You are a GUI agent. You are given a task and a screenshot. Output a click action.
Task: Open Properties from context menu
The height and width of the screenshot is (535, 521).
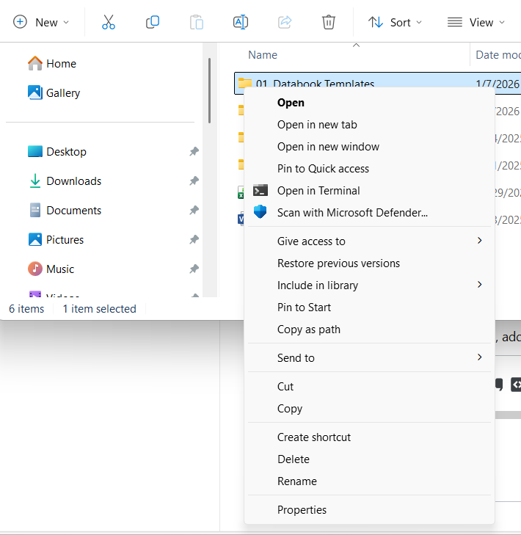click(x=302, y=510)
